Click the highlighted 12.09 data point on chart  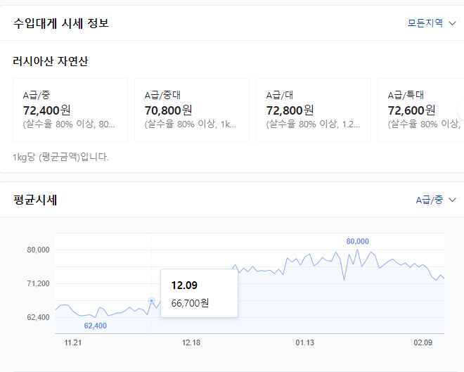[151, 300]
